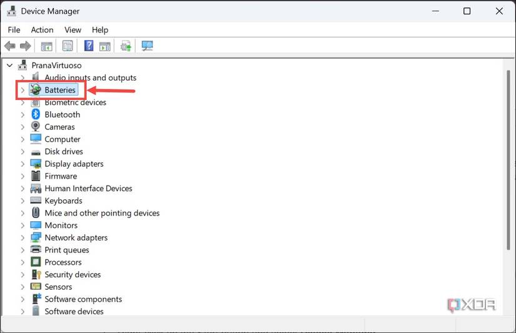Expand the Human Interface Devices chevron

coord(23,188)
